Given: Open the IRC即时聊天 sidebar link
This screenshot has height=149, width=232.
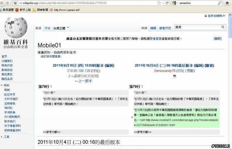Looking at the screenshot, I should pos(12,117).
